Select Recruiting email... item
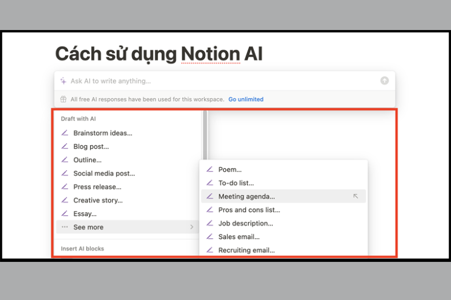The image size is (451, 300). (x=283, y=250)
